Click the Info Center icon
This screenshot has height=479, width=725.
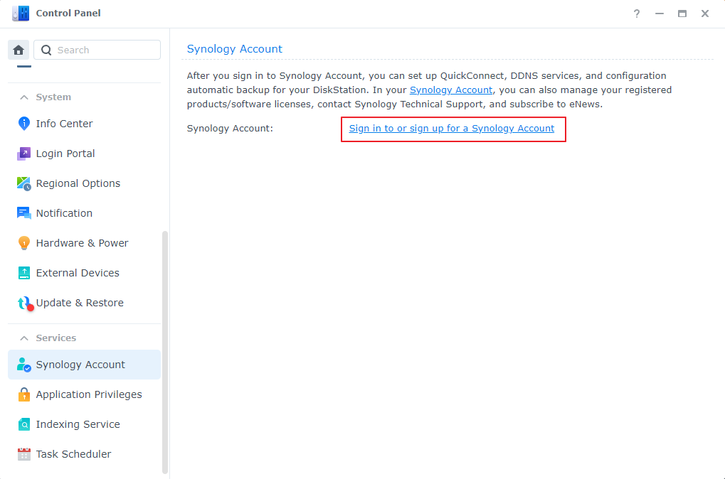point(24,124)
